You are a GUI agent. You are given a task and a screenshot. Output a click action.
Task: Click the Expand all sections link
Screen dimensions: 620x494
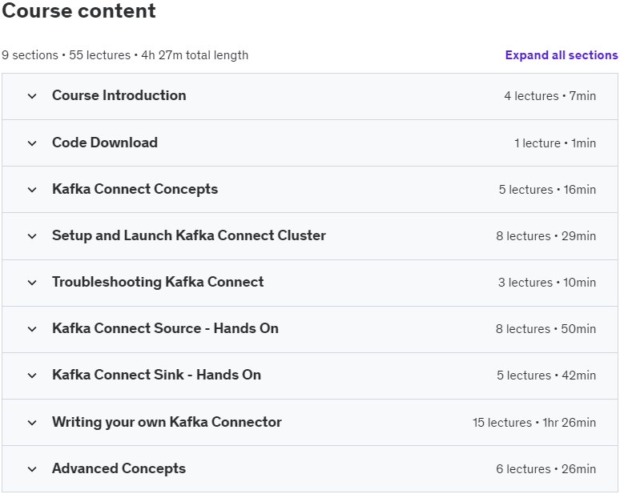(x=562, y=55)
